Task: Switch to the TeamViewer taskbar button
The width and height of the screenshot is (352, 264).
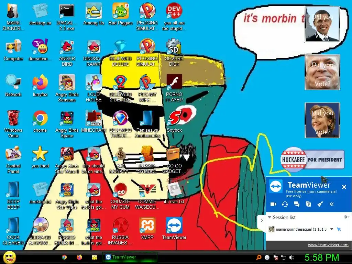Action: coord(130,257)
